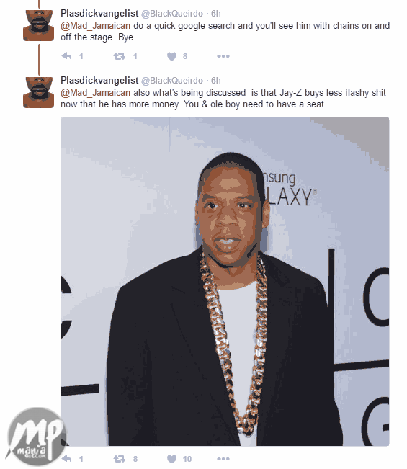The width and height of the screenshot is (407, 469).
Task: Like the photo tweet with 10 likes
Action: pos(171,458)
